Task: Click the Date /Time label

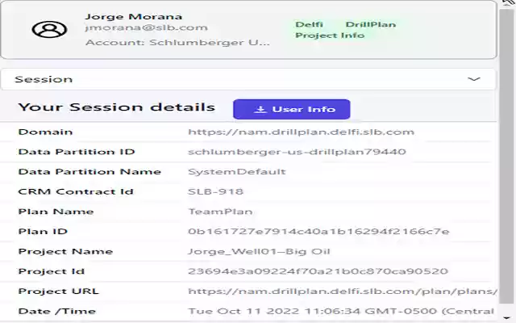Action: coord(57,311)
